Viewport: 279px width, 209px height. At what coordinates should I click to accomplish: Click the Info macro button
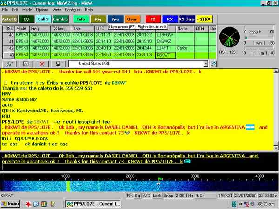(x=81, y=19)
